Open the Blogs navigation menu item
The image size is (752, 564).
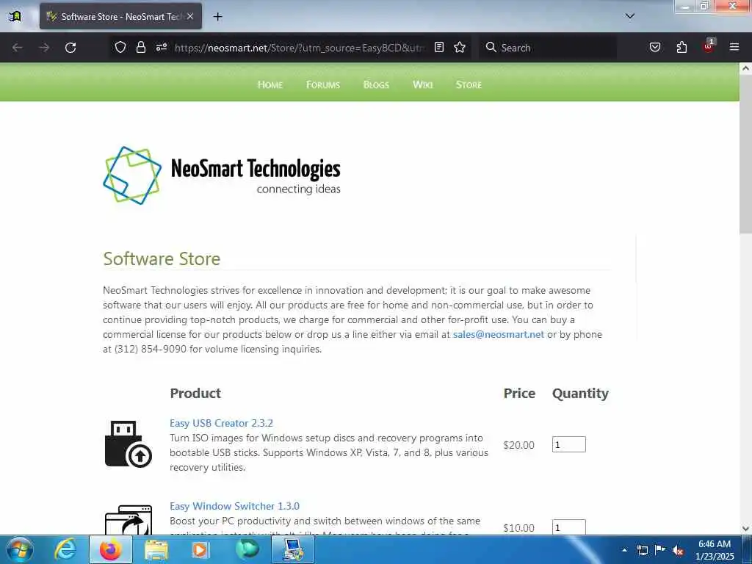tap(376, 85)
